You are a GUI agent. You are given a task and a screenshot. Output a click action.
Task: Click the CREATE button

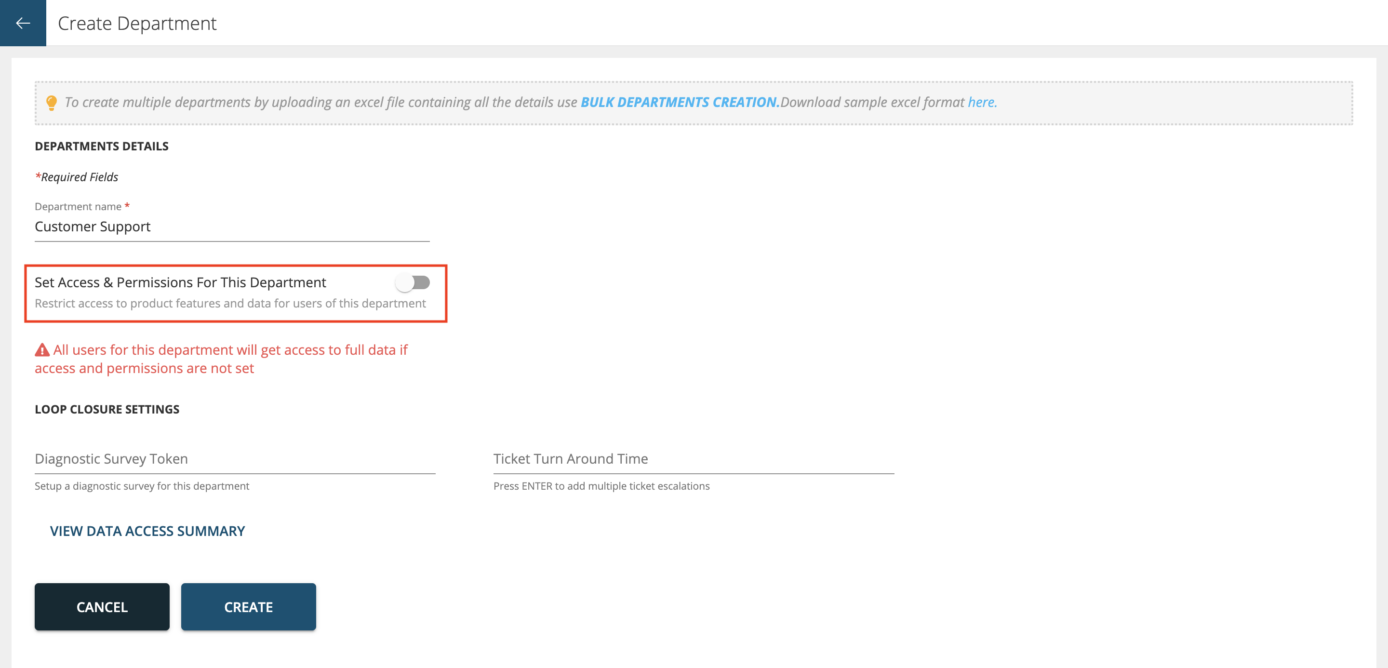coord(248,607)
